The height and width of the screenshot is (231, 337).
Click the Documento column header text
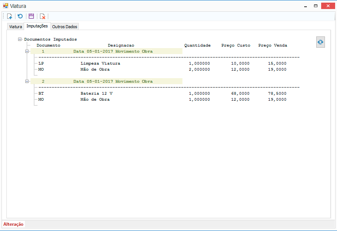(48, 45)
